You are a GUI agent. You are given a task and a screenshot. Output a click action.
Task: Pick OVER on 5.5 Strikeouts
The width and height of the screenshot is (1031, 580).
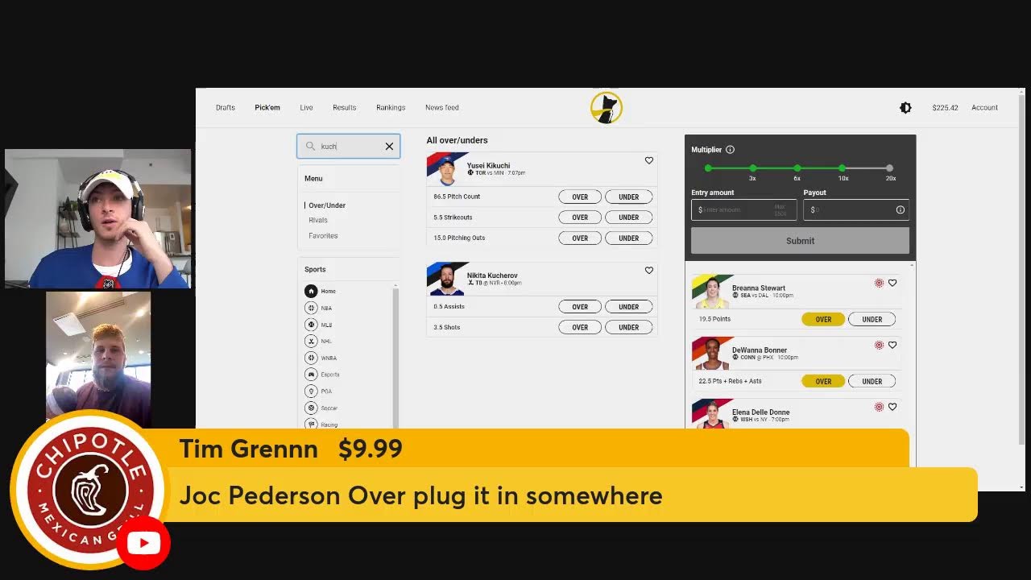[x=580, y=217]
